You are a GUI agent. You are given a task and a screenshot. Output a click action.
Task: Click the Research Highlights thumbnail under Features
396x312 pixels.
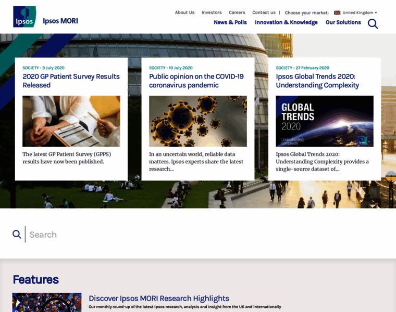tap(47, 303)
